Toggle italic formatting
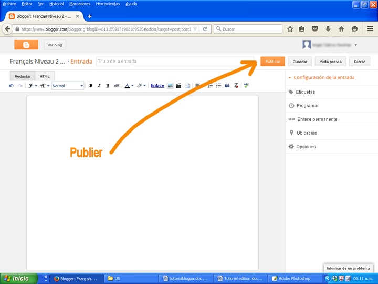Viewport: 378px width, 284px height. [99, 86]
